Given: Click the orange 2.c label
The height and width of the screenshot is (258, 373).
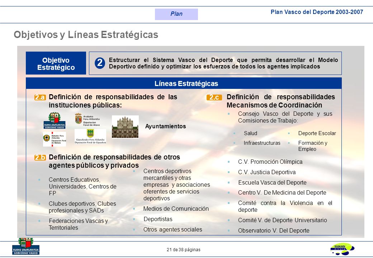Looking at the screenshot, I should [214, 97].
